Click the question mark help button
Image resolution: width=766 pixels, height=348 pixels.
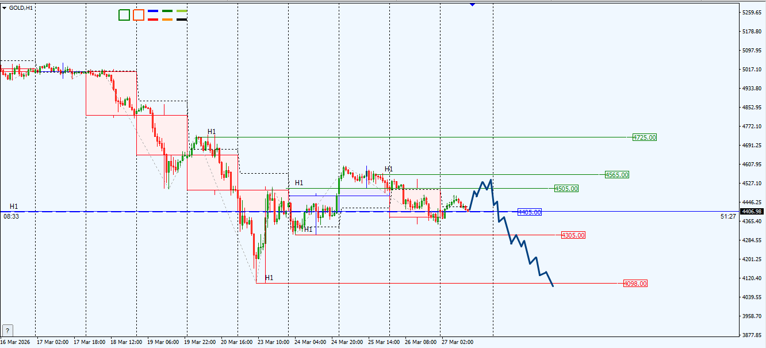coord(7,331)
